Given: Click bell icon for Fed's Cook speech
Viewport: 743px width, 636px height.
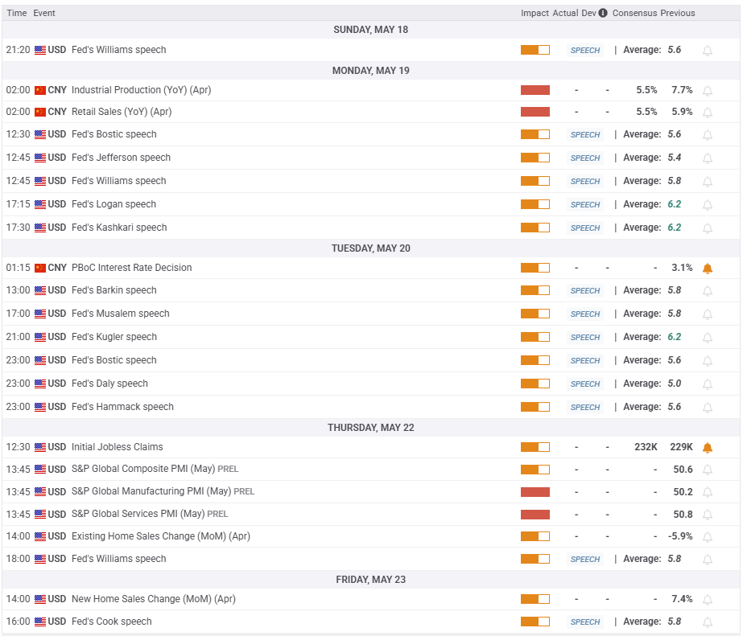Looking at the screenshot, I should (x=708, y=622).
